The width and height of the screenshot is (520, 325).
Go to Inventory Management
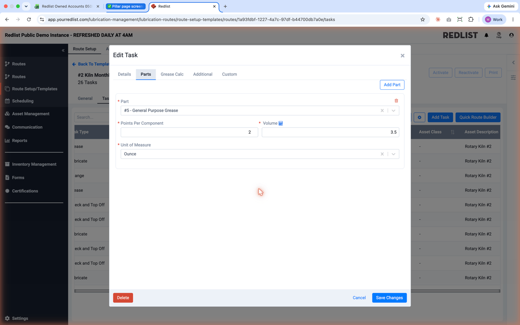pos(34,165)
